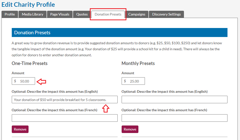Click the dollar sign in Monthly amount

125,81
